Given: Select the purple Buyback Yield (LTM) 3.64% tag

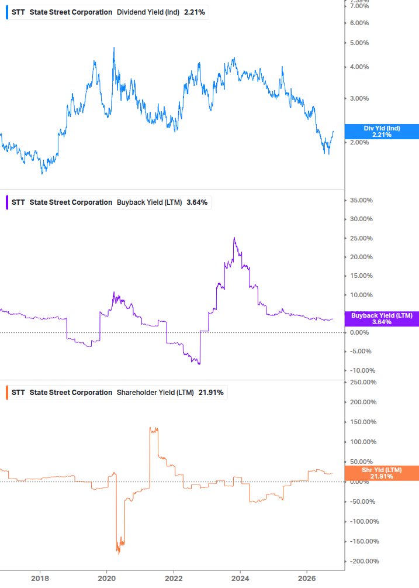Looking at the screenshot, I should [x=382, y=319].
